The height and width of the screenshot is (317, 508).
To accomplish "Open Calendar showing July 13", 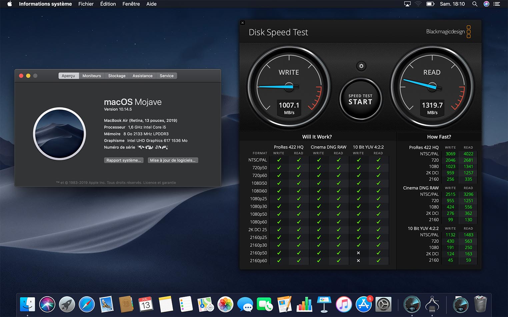I will pos(146,304).
